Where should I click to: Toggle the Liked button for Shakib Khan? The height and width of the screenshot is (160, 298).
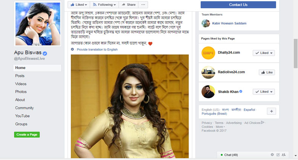pos(264,91)
